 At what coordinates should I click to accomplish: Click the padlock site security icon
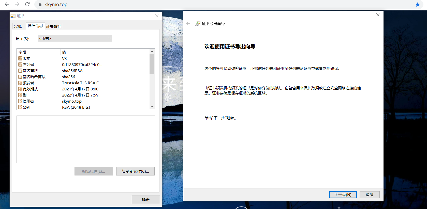(x=40, y=5)
